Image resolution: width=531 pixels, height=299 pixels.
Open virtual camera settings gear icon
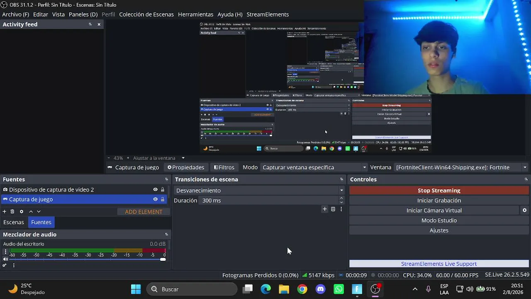tap(525, 211)
